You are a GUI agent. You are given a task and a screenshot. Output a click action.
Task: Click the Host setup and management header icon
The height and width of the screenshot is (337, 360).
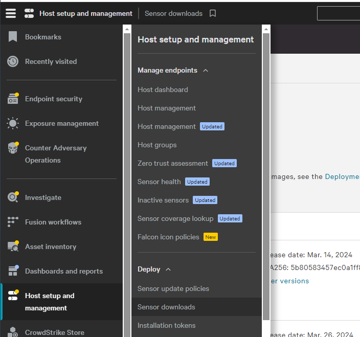click(29, 13)
